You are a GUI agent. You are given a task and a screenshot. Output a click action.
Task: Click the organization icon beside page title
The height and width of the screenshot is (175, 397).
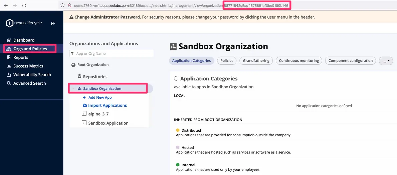[173, 47]
